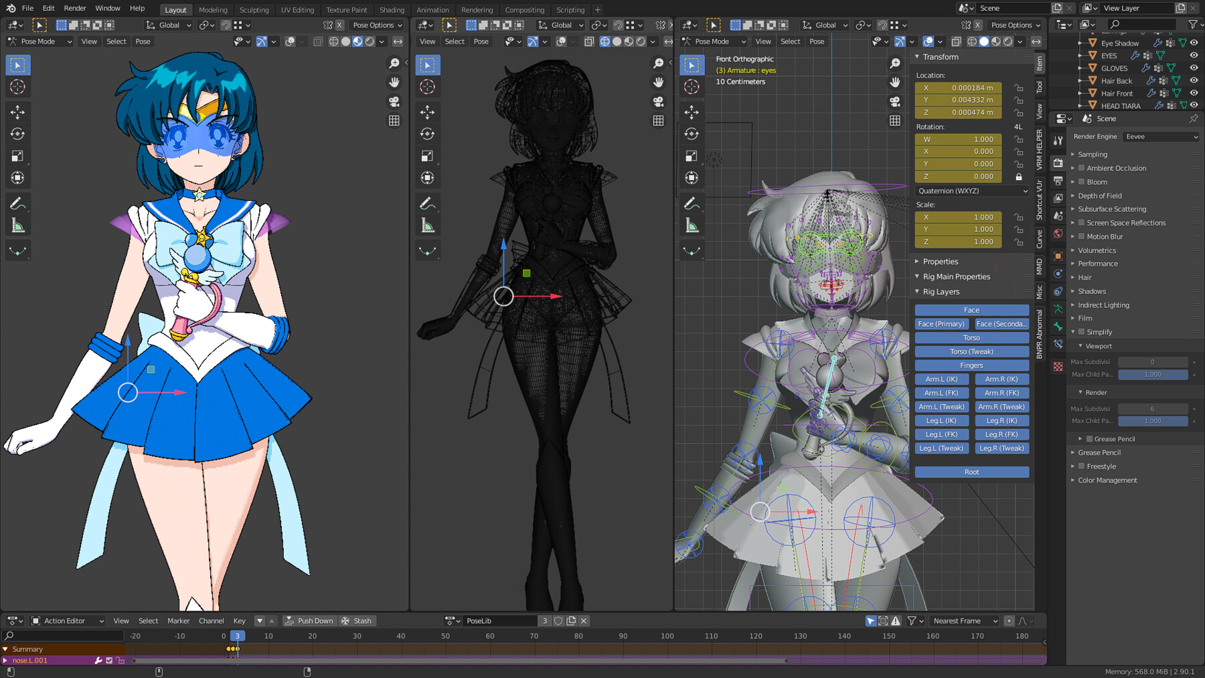1205x678 pixels.
Task: Expand the Color Management panel
Action: (1107, 481)
